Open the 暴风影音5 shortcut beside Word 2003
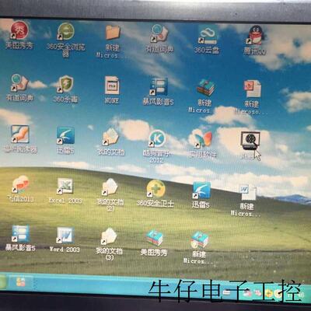Viewport: 311px width, 311px height. tap(20, 234)
